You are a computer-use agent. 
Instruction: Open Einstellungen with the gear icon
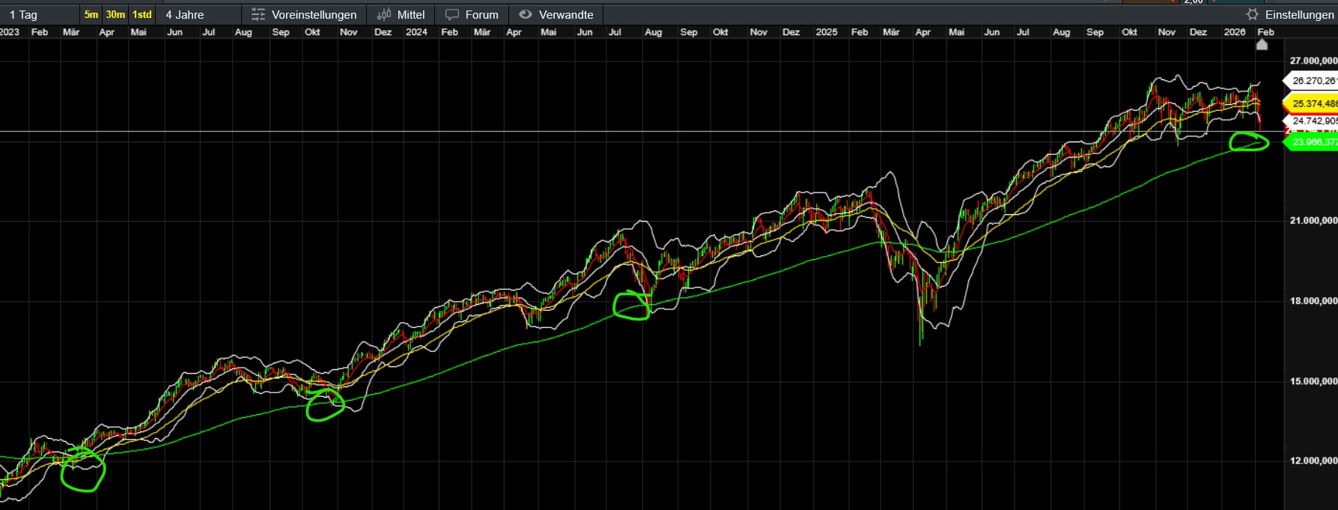pyautogui.click(x=1252, y=14)
